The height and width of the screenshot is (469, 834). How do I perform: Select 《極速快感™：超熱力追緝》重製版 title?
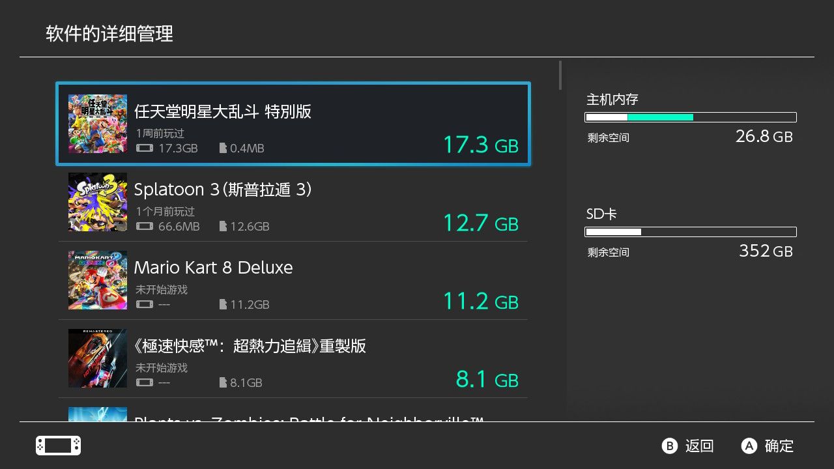pos(250,346)
